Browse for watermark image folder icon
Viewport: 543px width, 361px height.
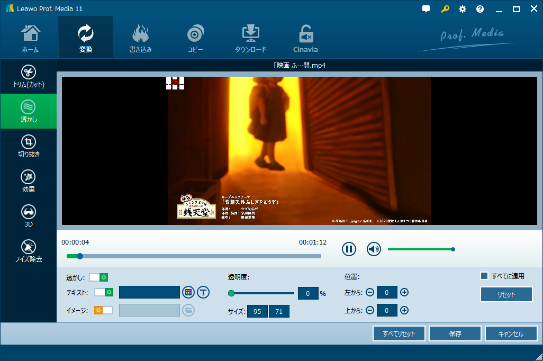click(x=188, y=310)
